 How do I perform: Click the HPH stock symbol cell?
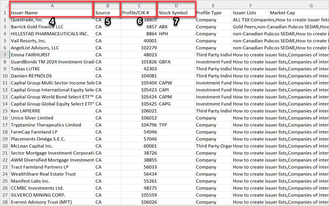click(176, 34)
